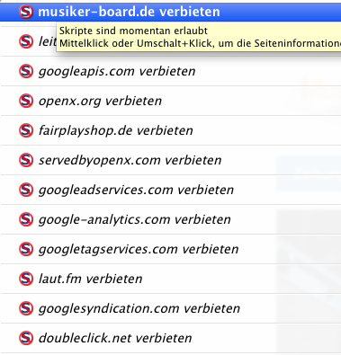
Task: Select googlesyndication.com verbieten
Action: [x=170, y=308]
